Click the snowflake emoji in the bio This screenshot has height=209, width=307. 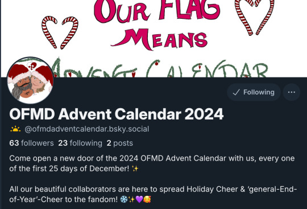(x=123, y=199)
